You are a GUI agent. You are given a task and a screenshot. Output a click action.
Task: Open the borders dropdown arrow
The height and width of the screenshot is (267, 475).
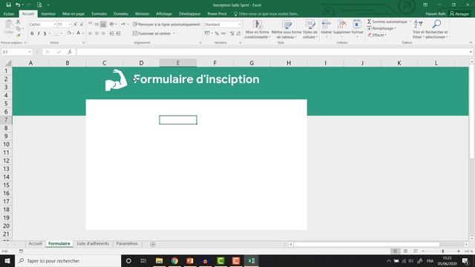tap(62, 33)
